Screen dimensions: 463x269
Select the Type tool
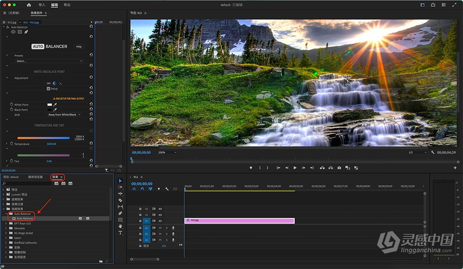pos(120,233)
